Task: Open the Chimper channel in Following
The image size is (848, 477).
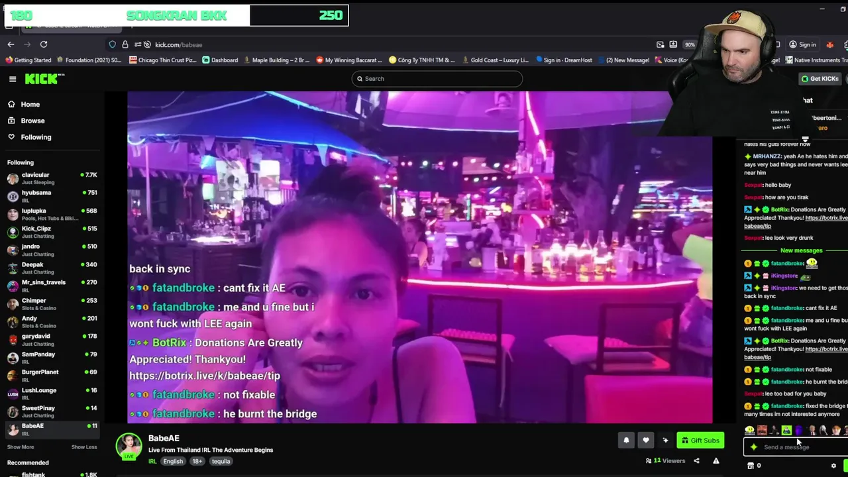Action: coord(52,303)
